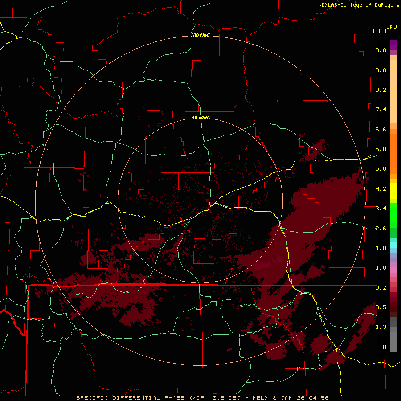The height and width of the screenshot is (401, 401).
Task: Click the 1.8 scale value
Action: [x=381, y=248]
